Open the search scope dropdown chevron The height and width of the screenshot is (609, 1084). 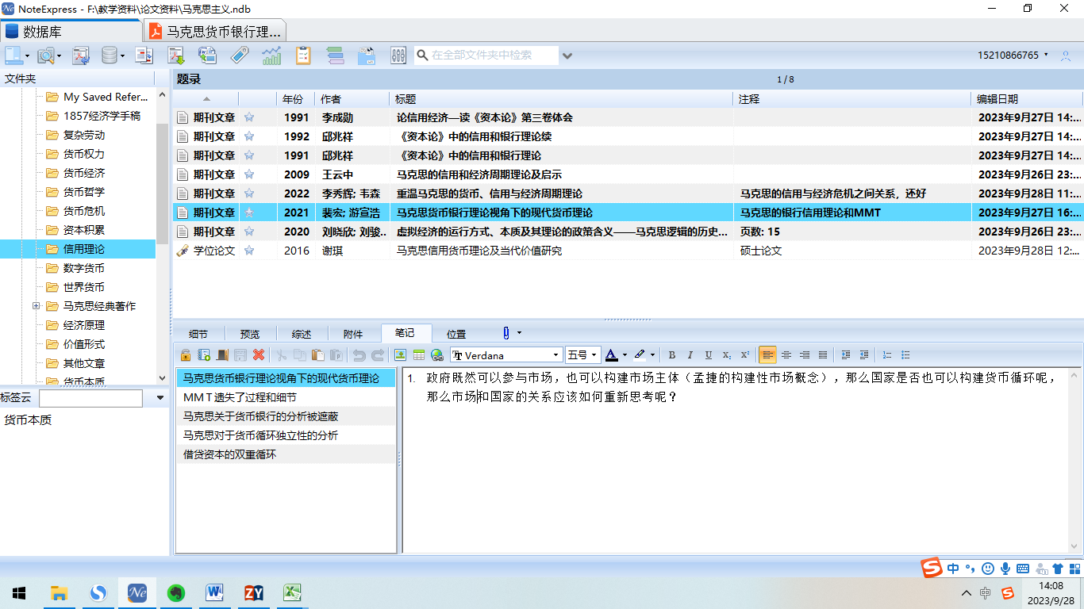click(567, 56)
